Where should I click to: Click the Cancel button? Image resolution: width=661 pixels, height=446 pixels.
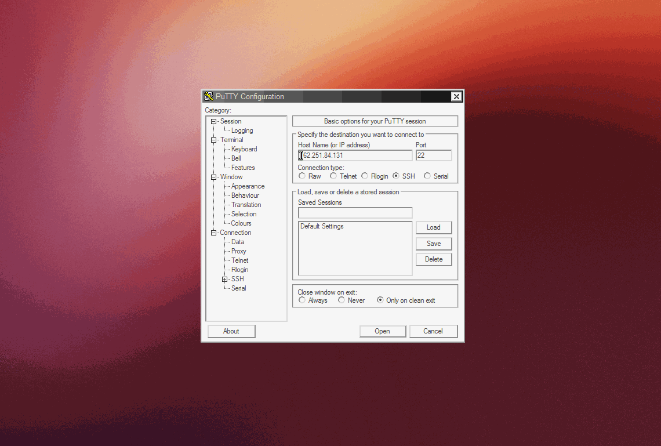point(433,331)
